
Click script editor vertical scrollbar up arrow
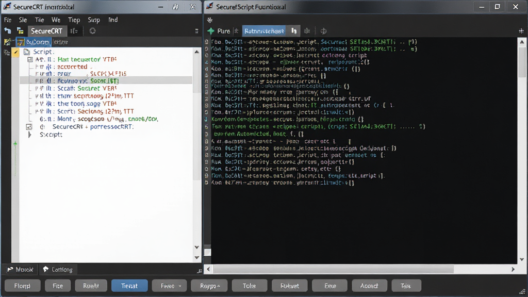click(x=522, y=42)
